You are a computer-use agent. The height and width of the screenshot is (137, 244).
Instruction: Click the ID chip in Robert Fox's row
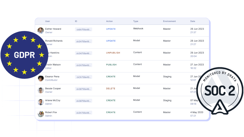[x=84, y=113]
